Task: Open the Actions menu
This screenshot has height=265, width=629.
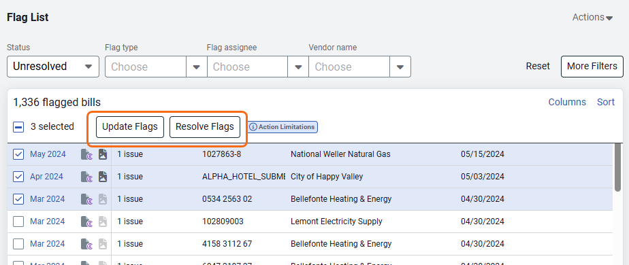Action: (592, 18)
